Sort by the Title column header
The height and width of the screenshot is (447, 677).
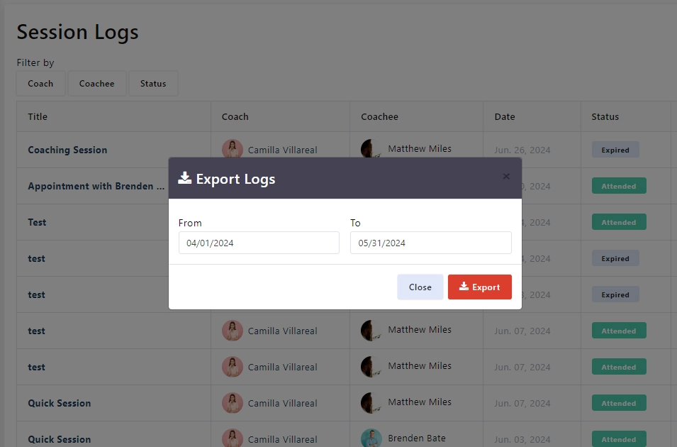click(38, 116)
